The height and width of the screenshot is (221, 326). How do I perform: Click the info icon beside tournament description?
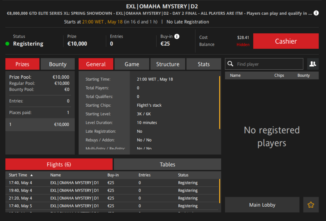click(x=316, y=13)
